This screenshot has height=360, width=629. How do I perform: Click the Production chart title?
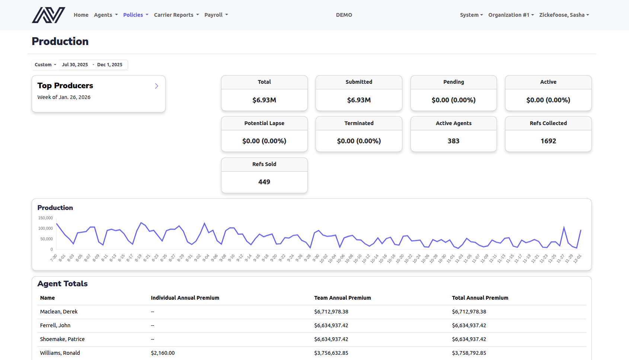[55, 208]
